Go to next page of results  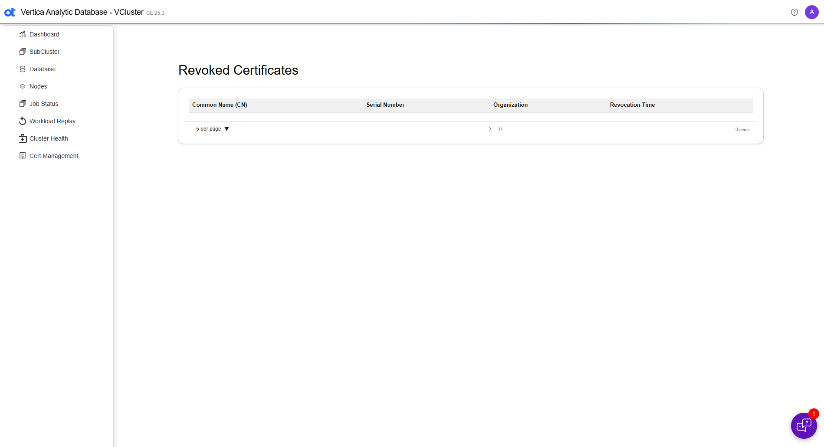[x=490, y=129]
